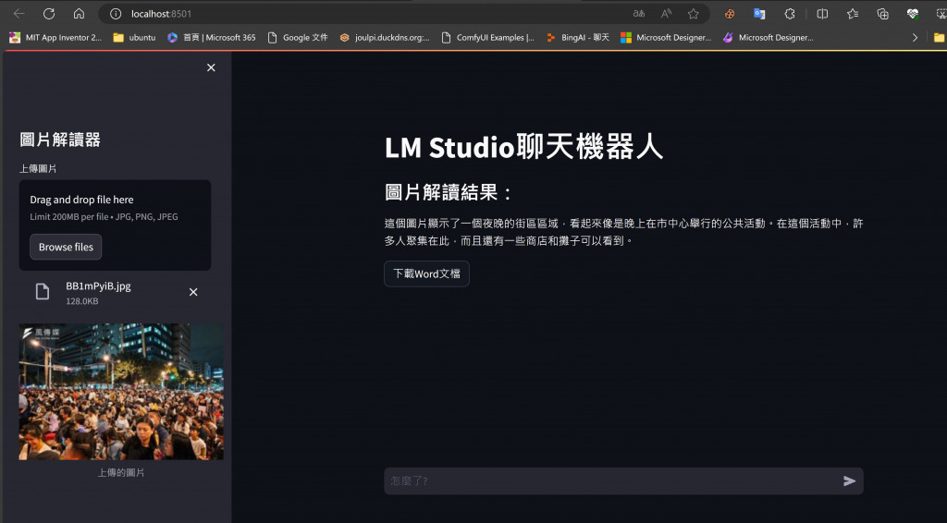The height and width of the screenshot is (523, 947).
Task: Close the sidebar with X icon
Action: [x=211, y=67]
